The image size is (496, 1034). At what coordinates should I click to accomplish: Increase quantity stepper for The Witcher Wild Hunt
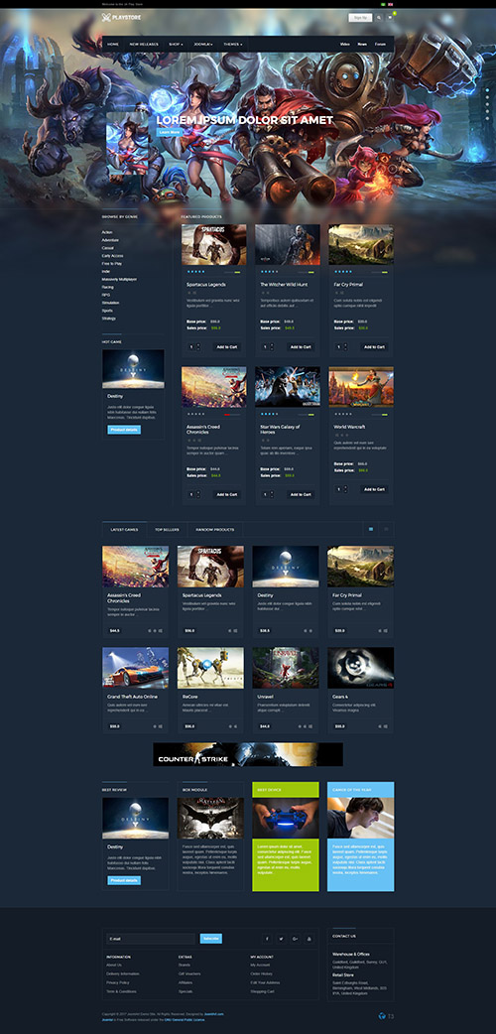coord(272,345)
